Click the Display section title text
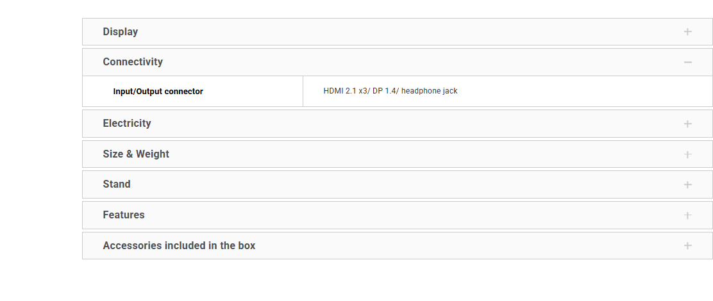The image size is (713, 301). coord(121,32)
